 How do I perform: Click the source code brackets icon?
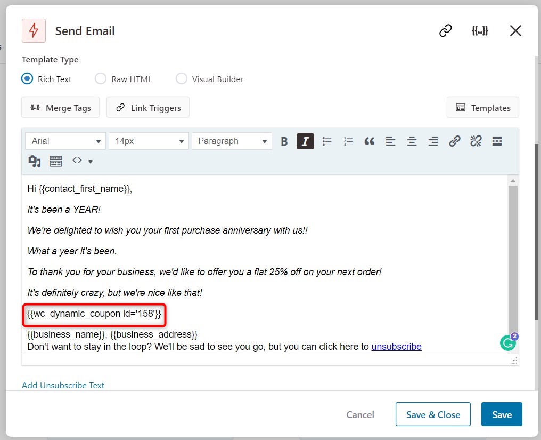[x=77, y=160]
